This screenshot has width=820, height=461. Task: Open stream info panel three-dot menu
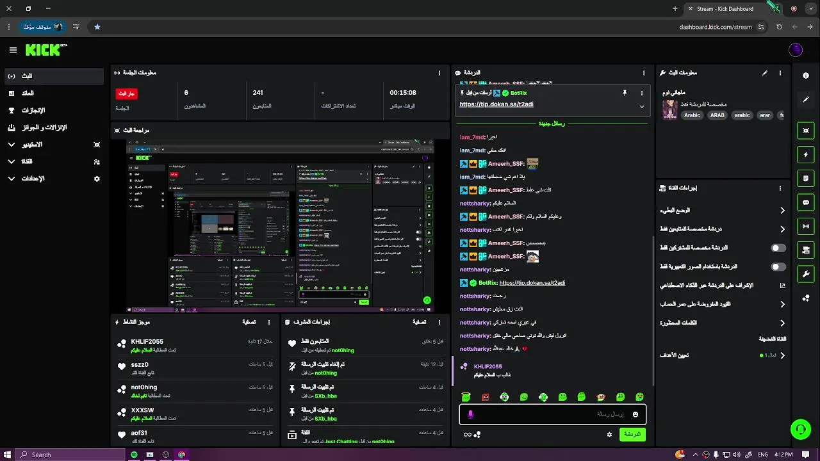780,73
